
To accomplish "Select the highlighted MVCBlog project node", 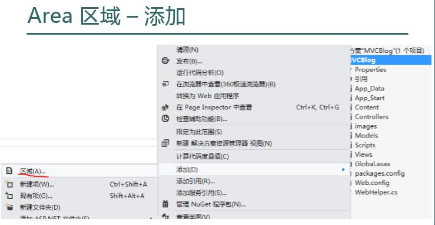I will tap(391, 60).
